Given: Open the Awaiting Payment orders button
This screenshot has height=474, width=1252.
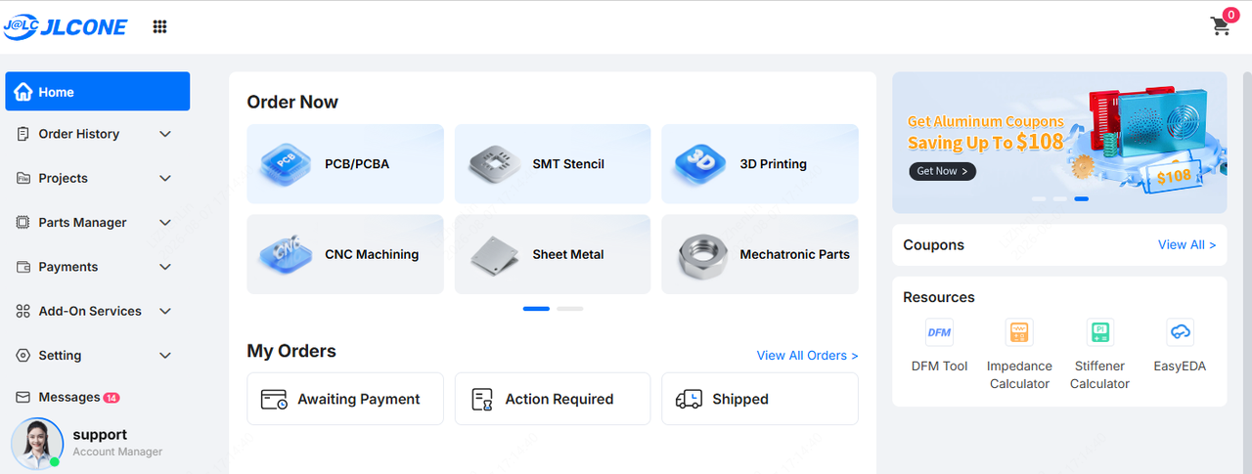Looking at the screenshot, I should click(x=345, y=399).
